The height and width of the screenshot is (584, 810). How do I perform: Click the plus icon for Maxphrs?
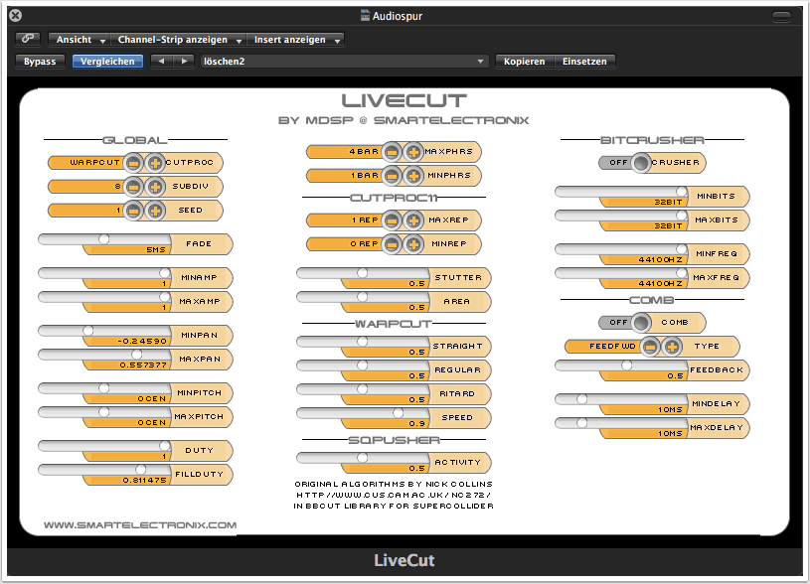[413, 152]
